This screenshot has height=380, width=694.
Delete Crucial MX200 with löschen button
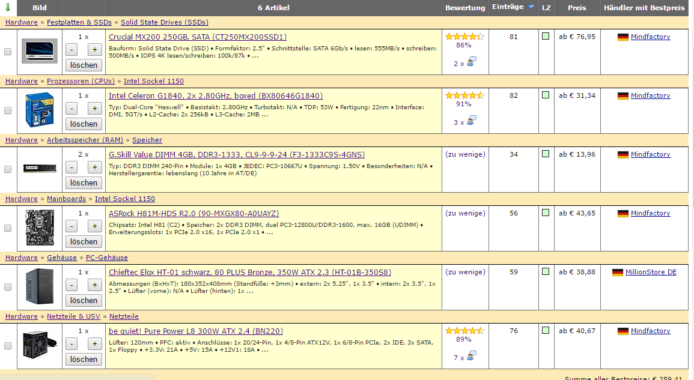84,65
